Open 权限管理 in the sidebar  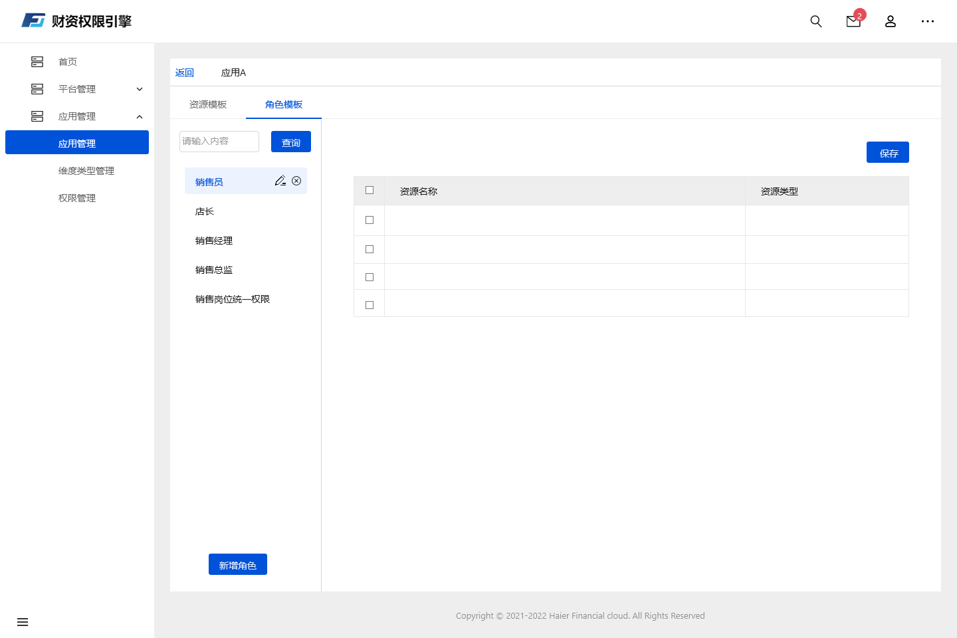[77, 198]
